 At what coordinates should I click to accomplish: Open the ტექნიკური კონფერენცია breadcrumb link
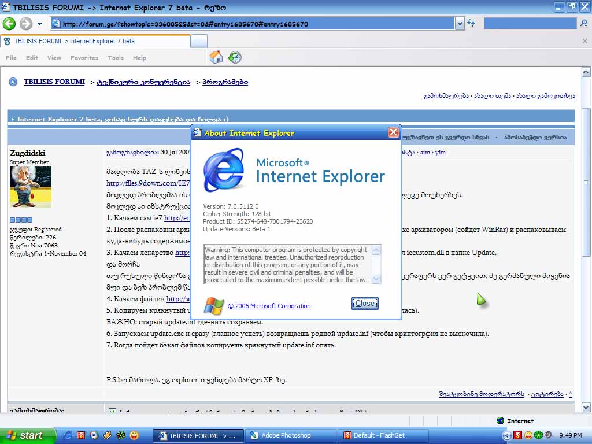pos(143,82)
